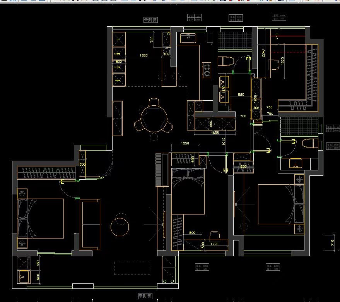Select the 1250 dimension text
Viewport: 340px width, 302px height.
(x=185, y=144)
